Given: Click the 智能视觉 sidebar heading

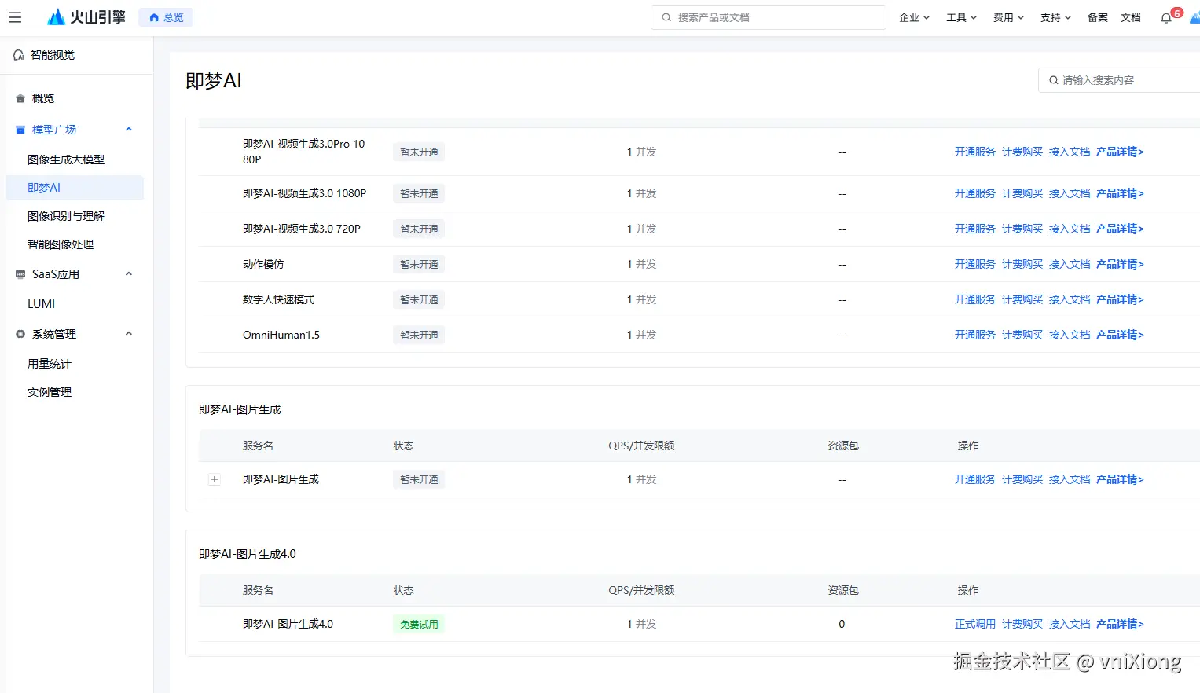Looking at the screenshot, I should 53,55.
